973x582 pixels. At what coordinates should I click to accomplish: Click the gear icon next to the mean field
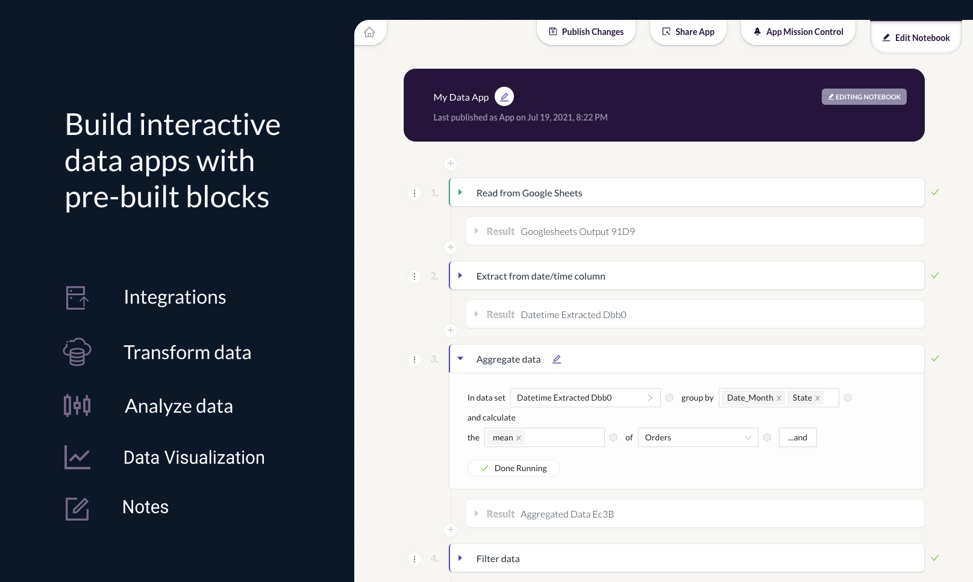click(x=613, y=437)
